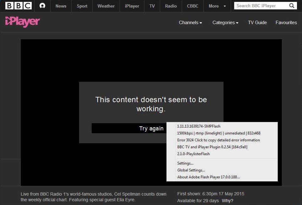
Task: Go to Favourites
Action: click(286, 23)
